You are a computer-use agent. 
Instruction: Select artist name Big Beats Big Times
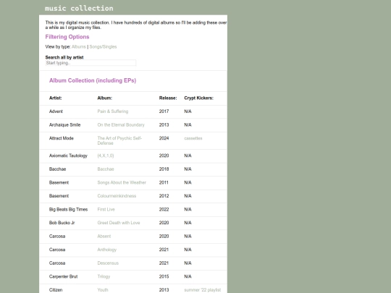pos(68,210)
